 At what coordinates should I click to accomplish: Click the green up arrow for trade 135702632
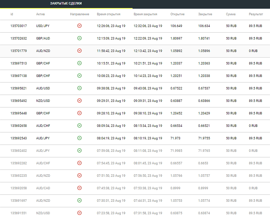point(79,38)
